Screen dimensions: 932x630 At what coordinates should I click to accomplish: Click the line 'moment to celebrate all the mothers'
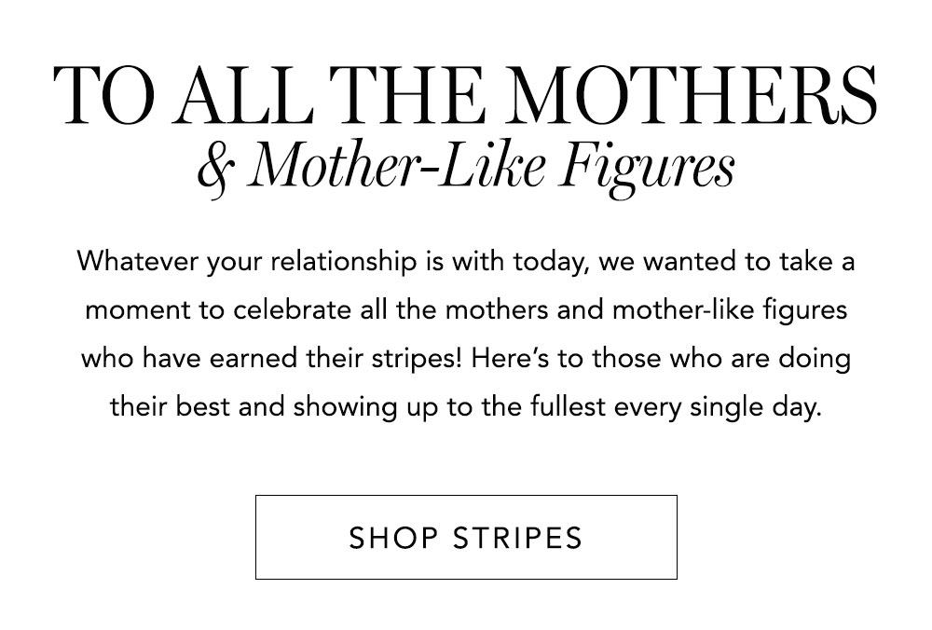click(x=466, y=310)
